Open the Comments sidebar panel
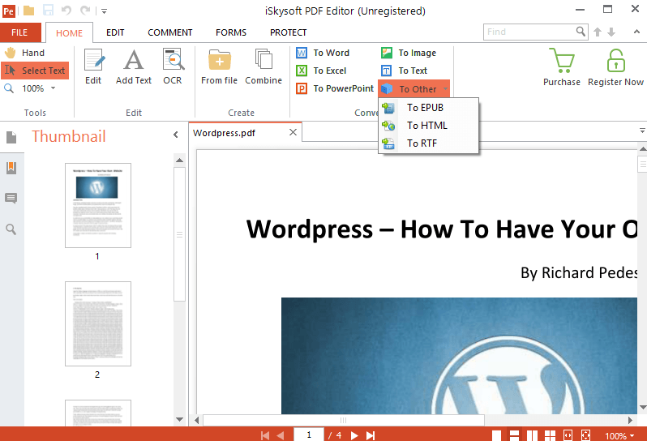Viewport: 647px width, 441px height. (x=11, y=199)
